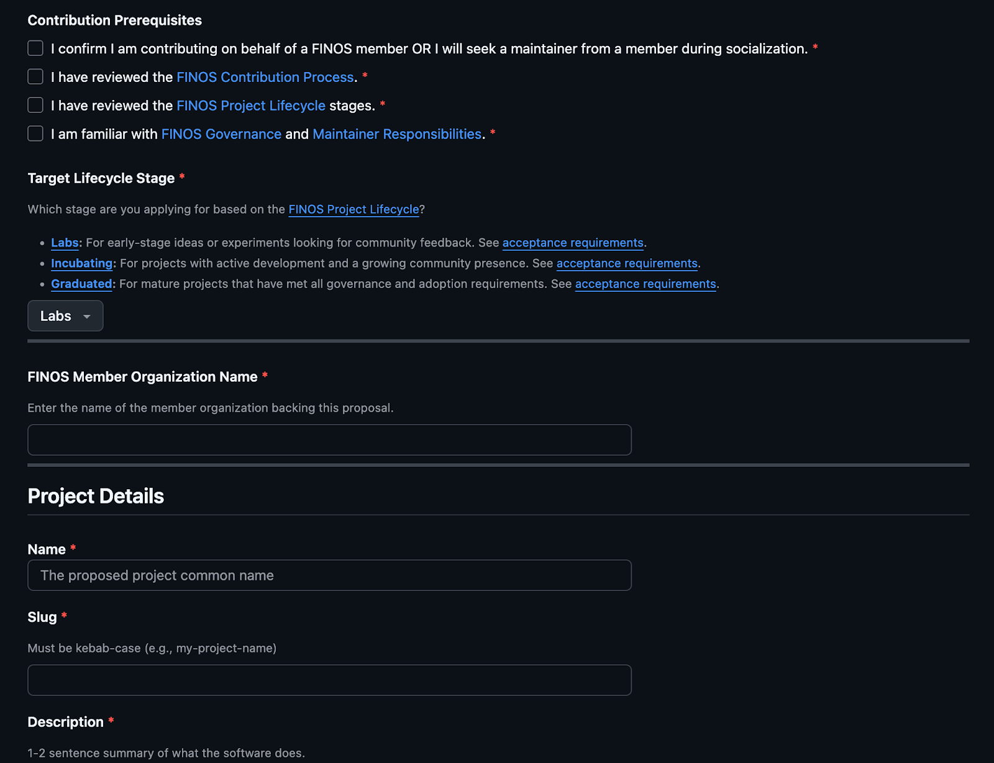Screen dimensions: 994x763
Task: Open the FINOS Contribution Process link
Action: pyautogui.click(x=265, y=77)
